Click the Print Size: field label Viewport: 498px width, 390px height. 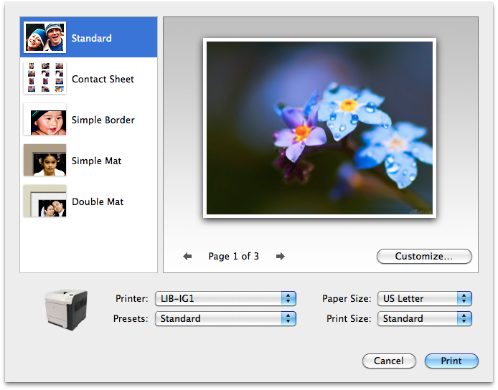click(x=349, y=318)
